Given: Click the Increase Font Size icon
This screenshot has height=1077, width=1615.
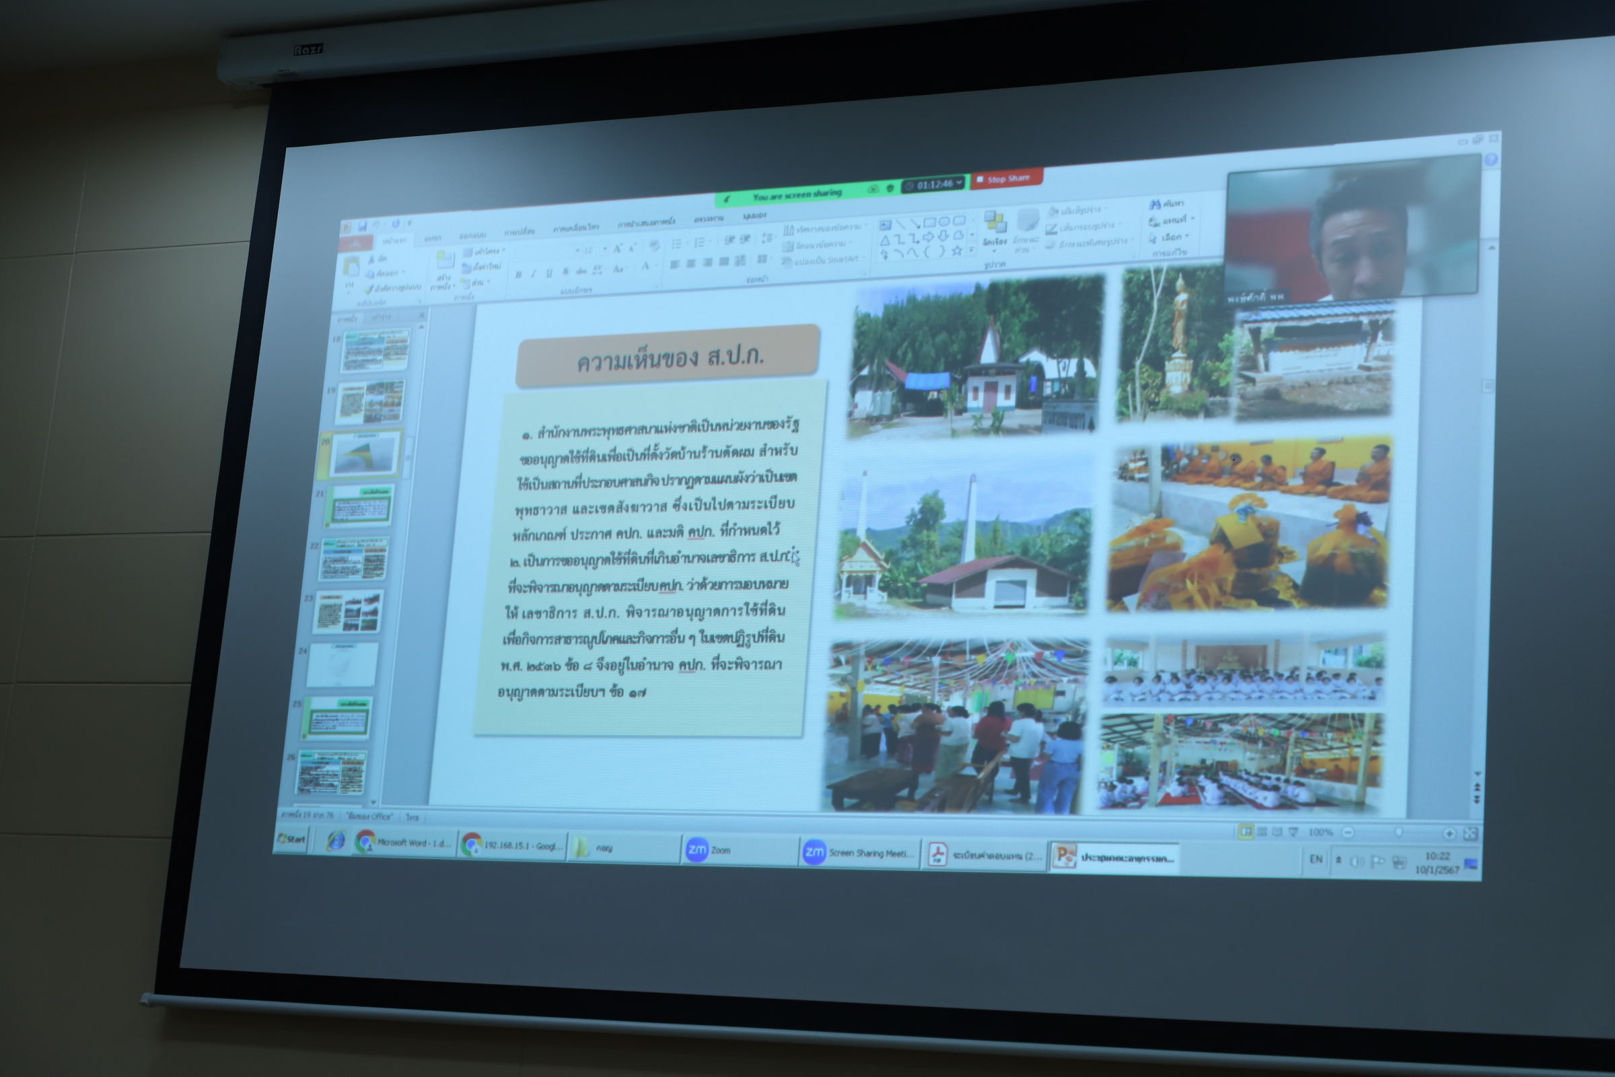Looking at the screenshot, I should (x=617, y=248).
